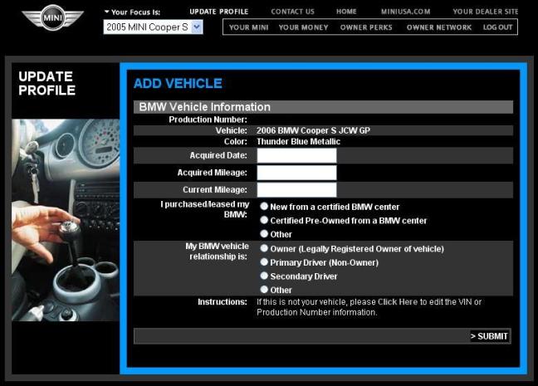This screenshot has height=386, width=538.
Task: Navigate to Home
Action: (x=346, y=12)
